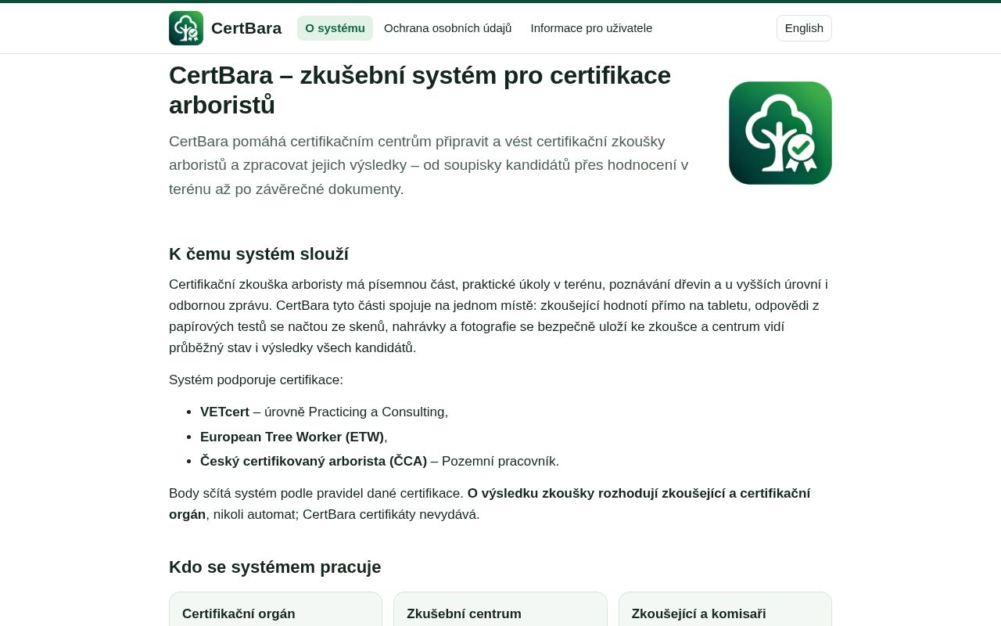The width and height of the screenshot is (1001, 626).
Task: Open Ochrana osobních údajů page
Action: click(x=448, y=28)
